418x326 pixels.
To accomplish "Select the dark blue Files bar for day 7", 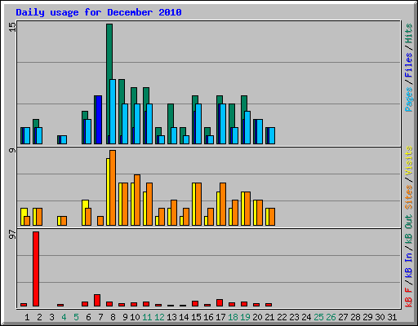I will pyautogui.click(x=99, y=120).
